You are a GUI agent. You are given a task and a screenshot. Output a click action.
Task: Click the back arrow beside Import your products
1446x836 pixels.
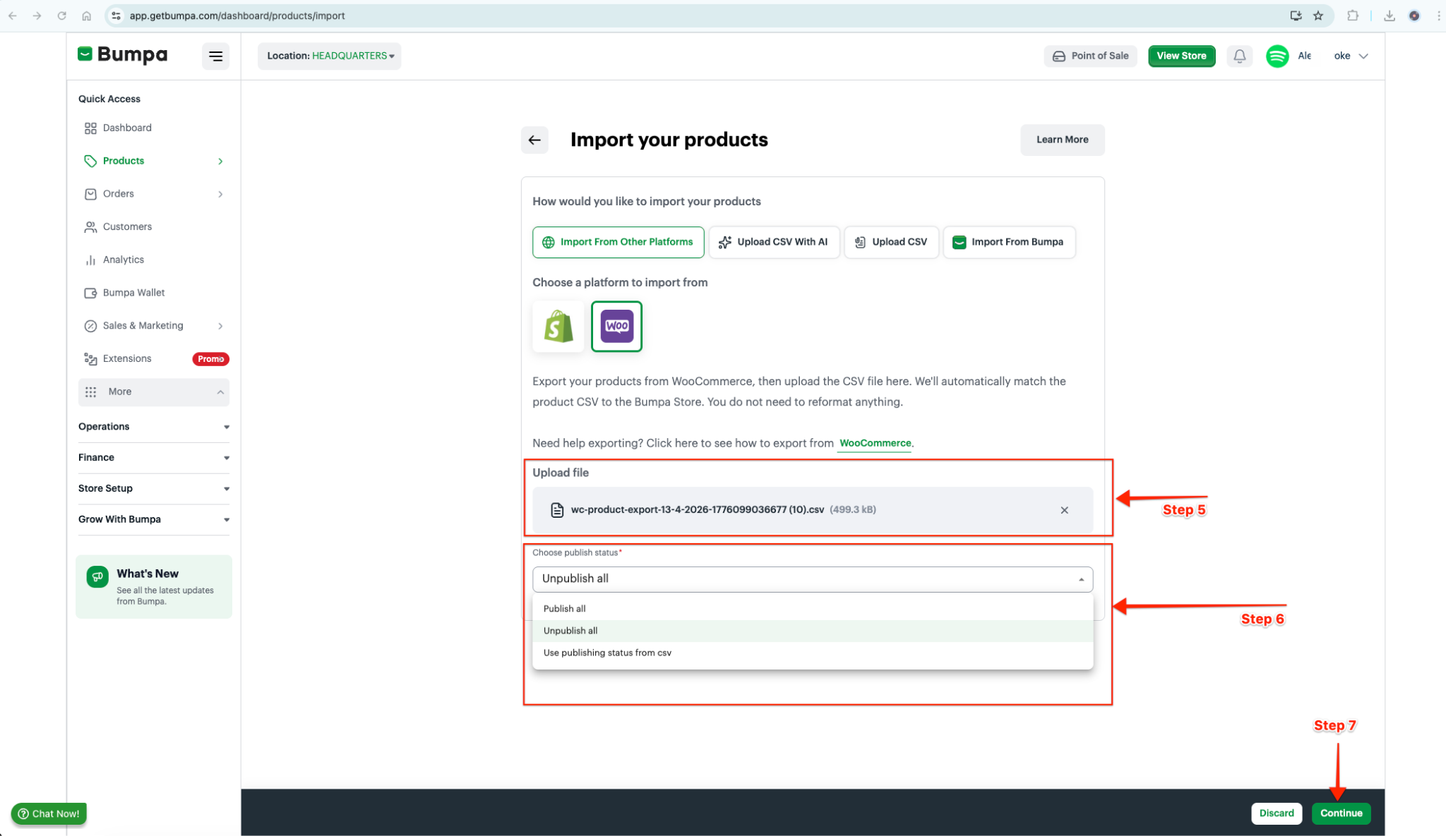point(534,140)
